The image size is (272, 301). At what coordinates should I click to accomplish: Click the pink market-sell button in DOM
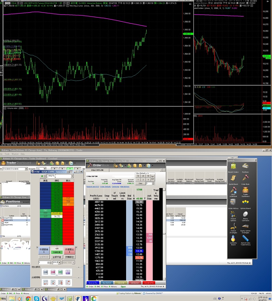click(x=69, y=250)
